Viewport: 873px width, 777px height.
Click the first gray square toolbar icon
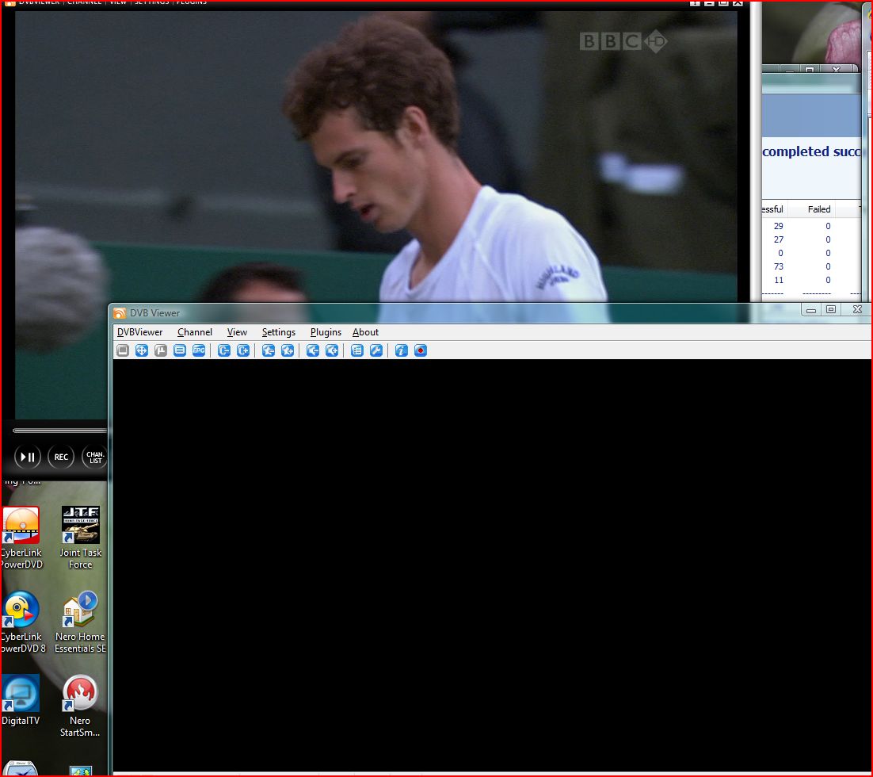pos(123,350)
